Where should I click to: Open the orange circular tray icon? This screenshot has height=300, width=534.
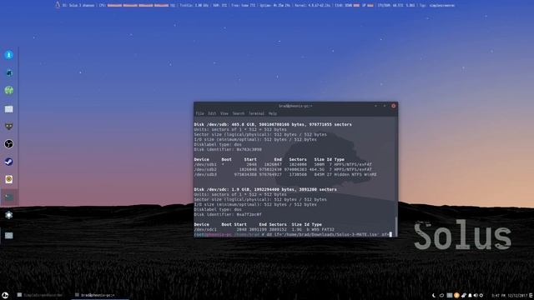click(x=456, y=295)
